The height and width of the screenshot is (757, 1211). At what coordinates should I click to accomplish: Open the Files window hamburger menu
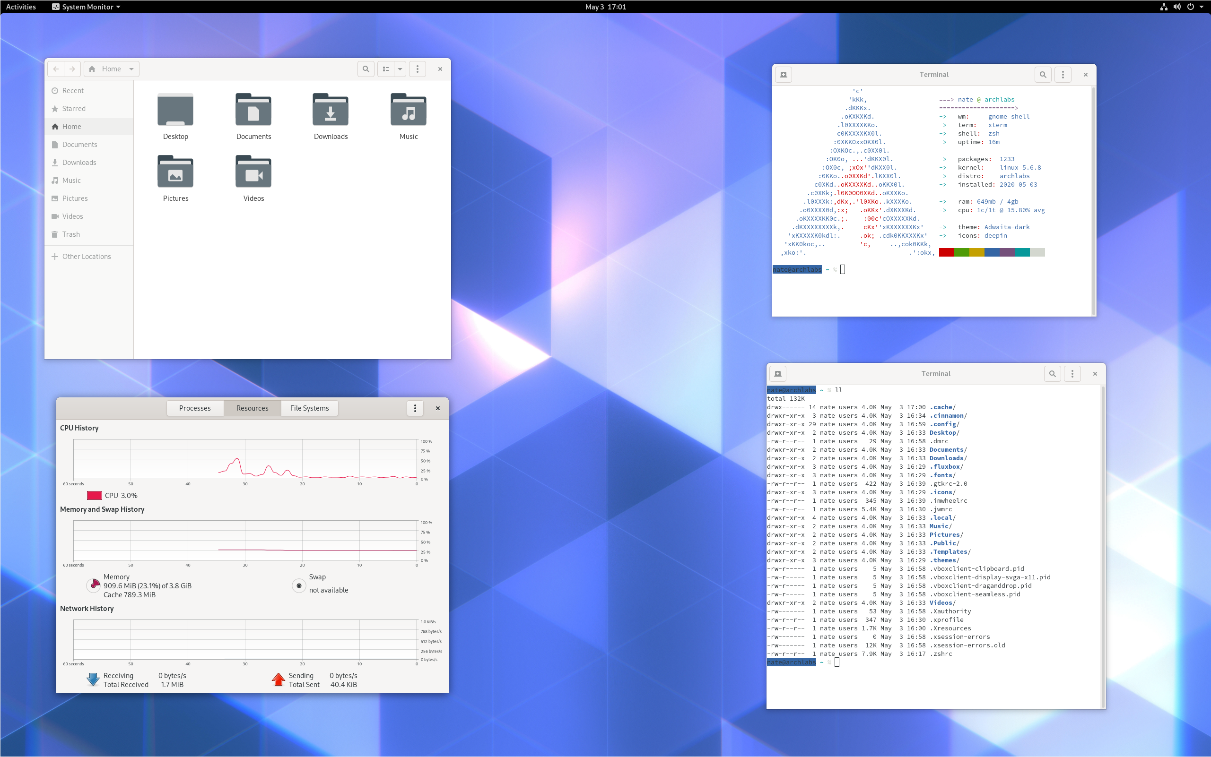(418, 69)
